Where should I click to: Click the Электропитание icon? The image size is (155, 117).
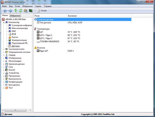point(10,40)
